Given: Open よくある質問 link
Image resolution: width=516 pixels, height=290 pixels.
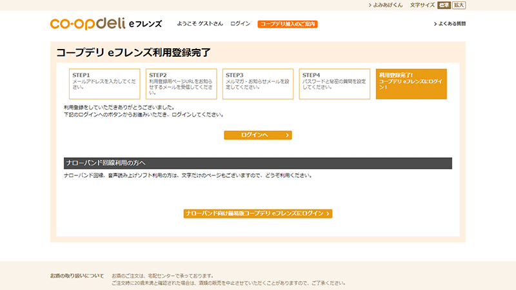Looking at the screenshot, I should coord(450,24).
